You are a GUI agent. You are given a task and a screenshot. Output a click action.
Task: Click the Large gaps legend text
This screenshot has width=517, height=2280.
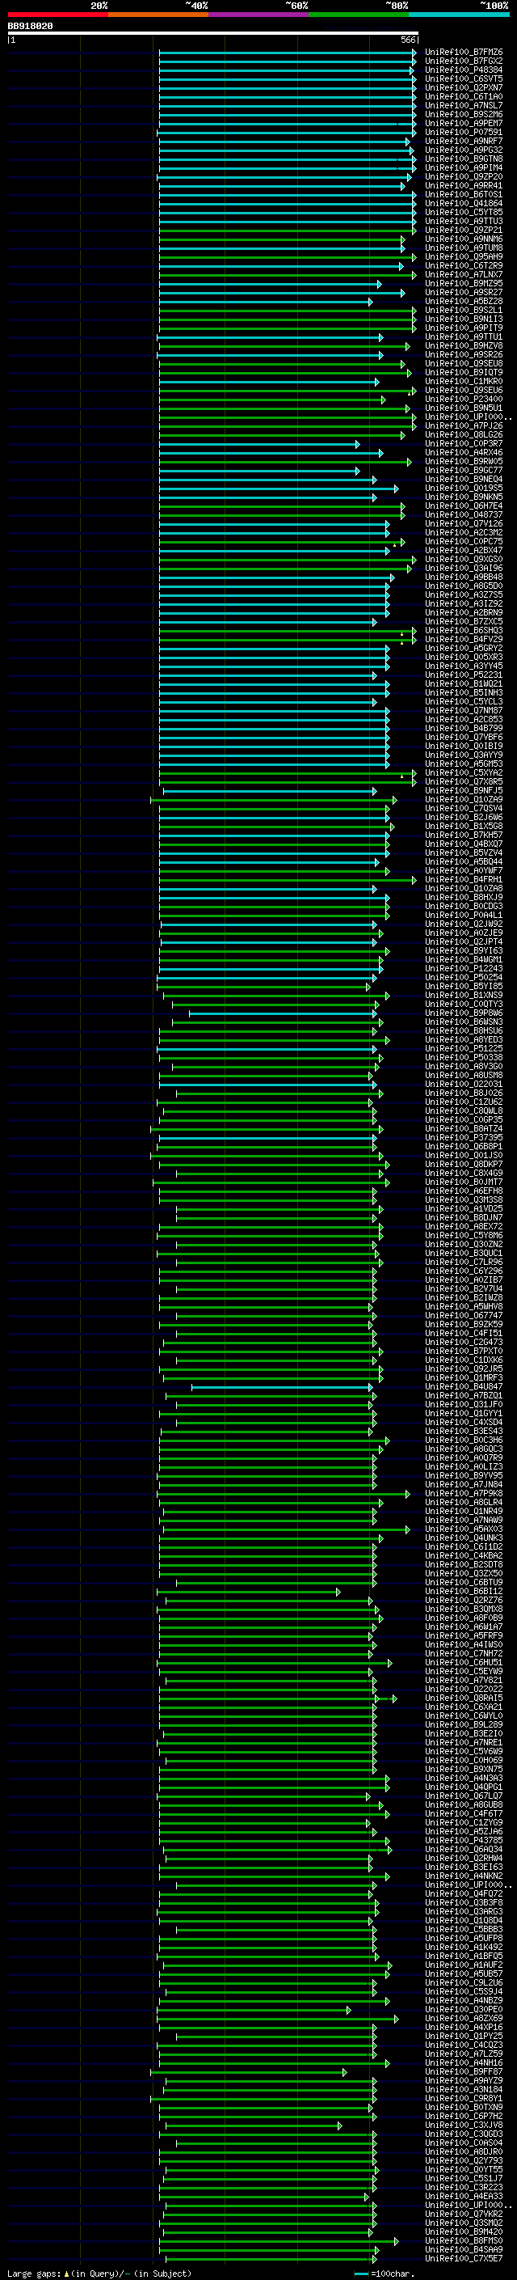pos(99,2273)
